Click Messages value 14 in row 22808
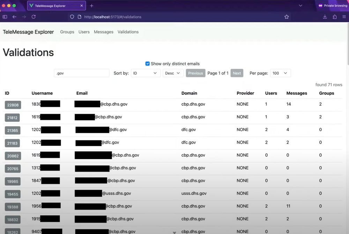 (289, 104)
